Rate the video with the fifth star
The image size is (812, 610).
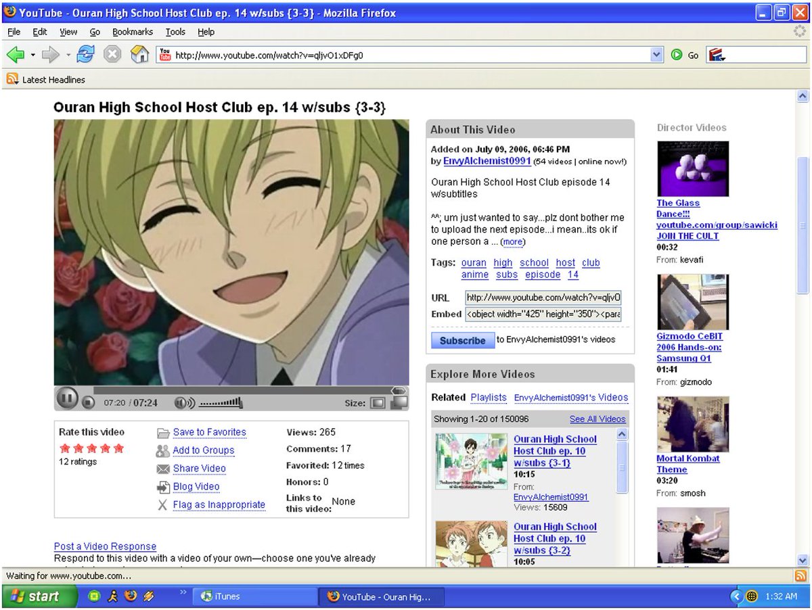coord(119,448)
